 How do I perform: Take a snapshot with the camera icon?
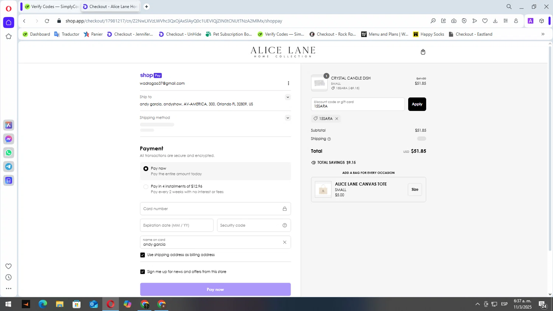(454, 21)
